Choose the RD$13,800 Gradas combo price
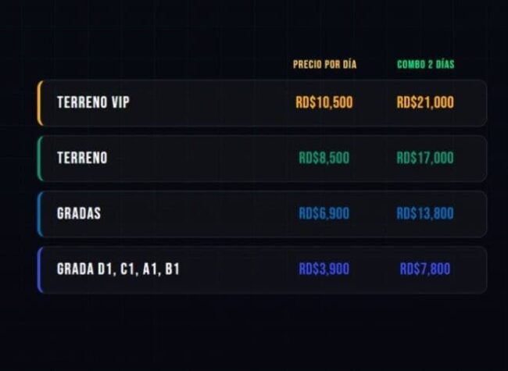 click(425, 213)
